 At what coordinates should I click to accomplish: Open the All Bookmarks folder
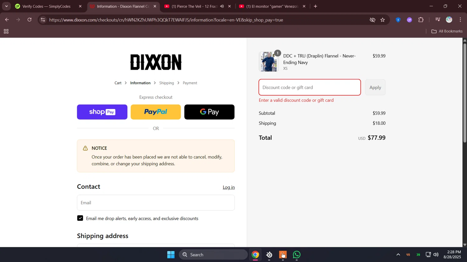pos(447,31)
